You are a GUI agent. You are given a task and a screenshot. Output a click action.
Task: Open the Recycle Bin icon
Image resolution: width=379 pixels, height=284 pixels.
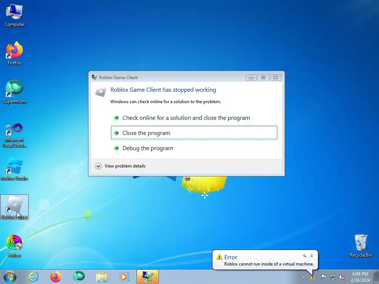pos(360,246)
